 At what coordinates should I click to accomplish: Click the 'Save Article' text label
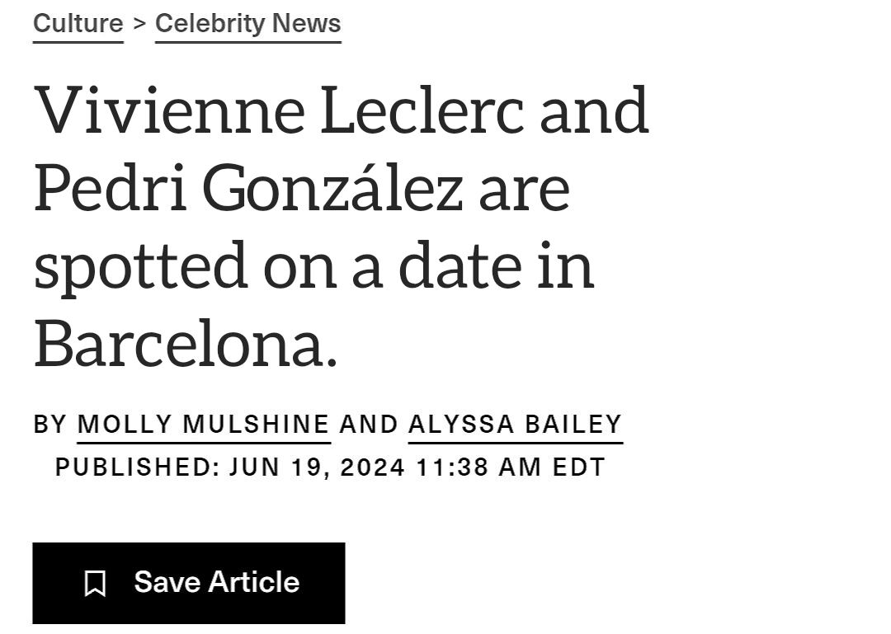click(216, 582)
